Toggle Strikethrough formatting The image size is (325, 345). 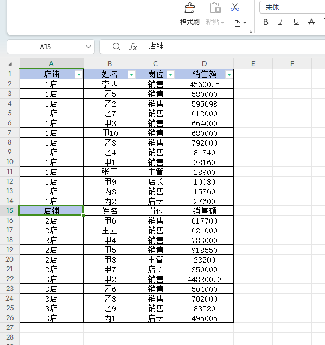(x=311, y=22)
